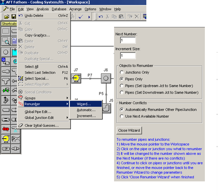This screenshot has height=196, width=218.
Task: Click the J6 branch junction on workspace
Action: [106, 78]
